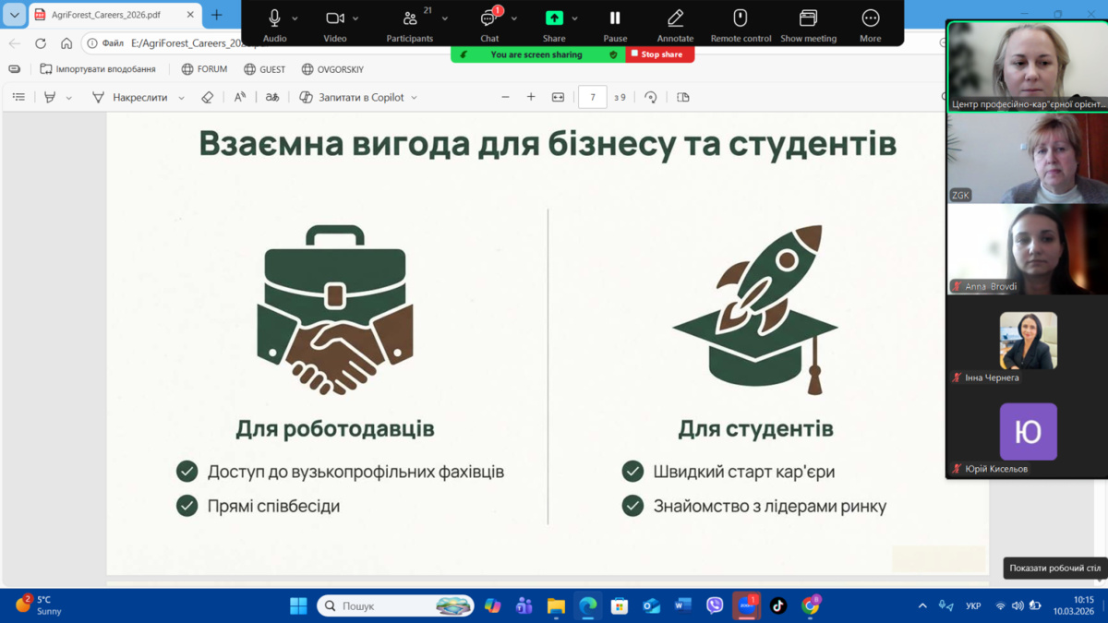Screen dimensions: 1108x623
Task: Click the red Stop share button
Action: [659, 54]
